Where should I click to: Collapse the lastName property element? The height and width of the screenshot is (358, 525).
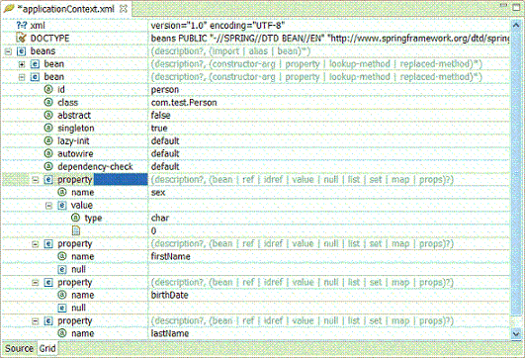tap(36, 321)
